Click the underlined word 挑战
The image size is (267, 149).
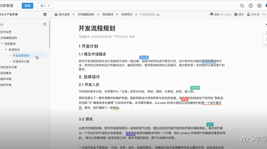(x=116, y=108)
